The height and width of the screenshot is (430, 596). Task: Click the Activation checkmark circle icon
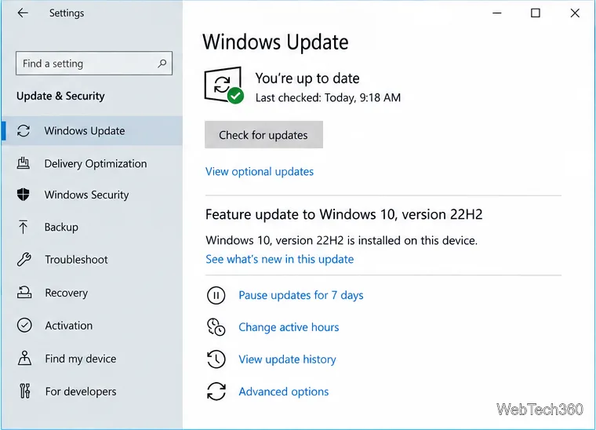24,325
